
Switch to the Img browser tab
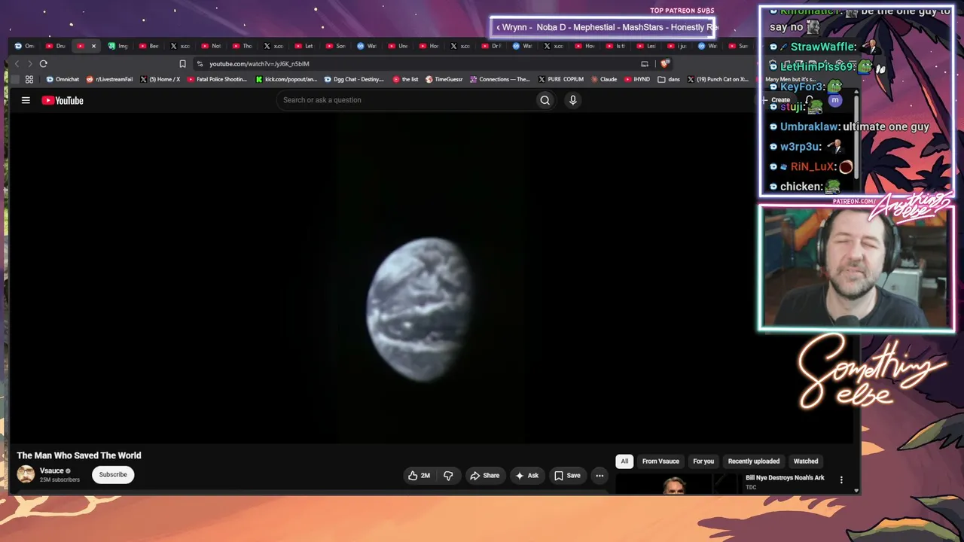click(x=118, y=46)
